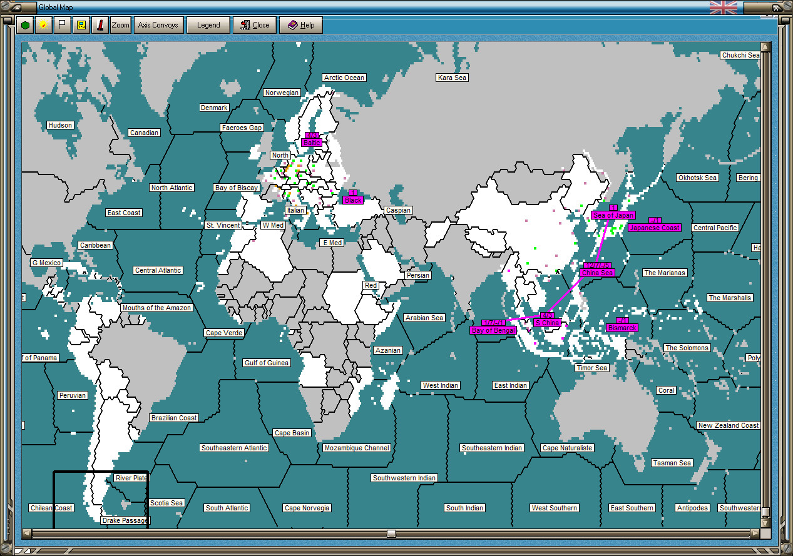
Task: Close the Global Map window
Action: coord(255,25)
